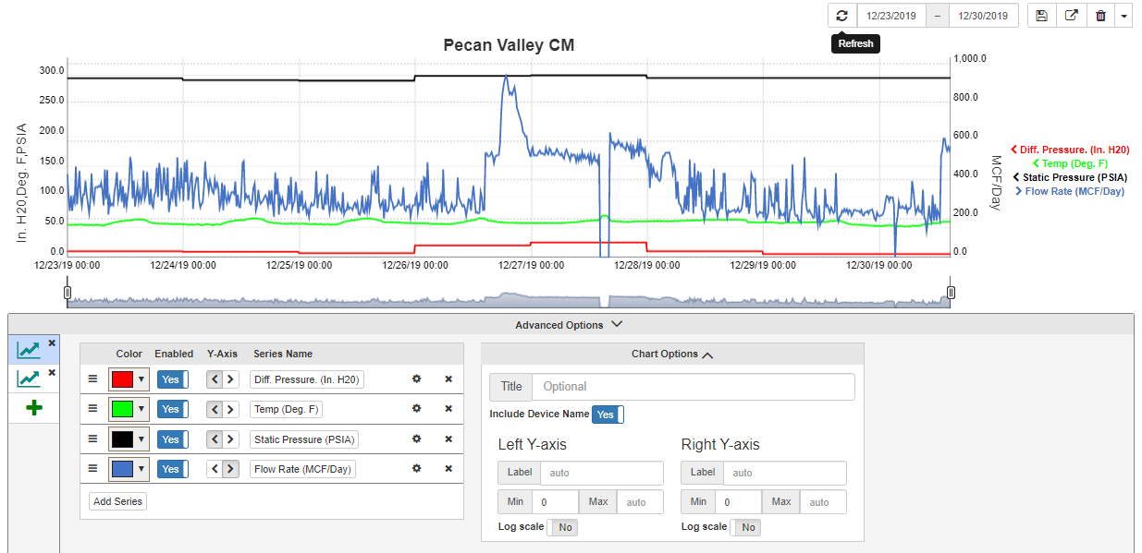The image size is (1142, 553).
Task: Click the green plus add chart icon
Action: (34, 407)
